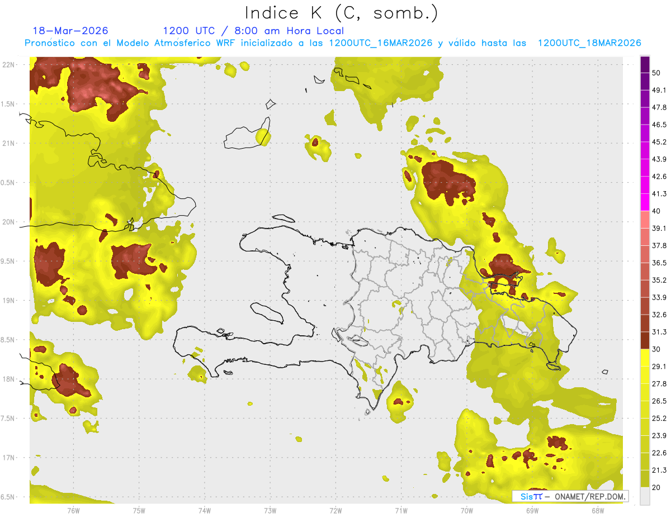Click the "68W" longitude label
Screen dimensions: 671x518
pos(598,511)
